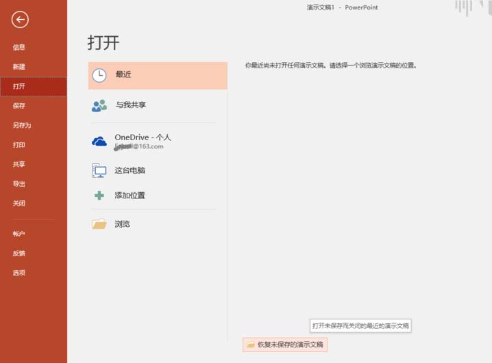
Task: Click the computer icon for 这台电脑
Action: pos(99,170)
